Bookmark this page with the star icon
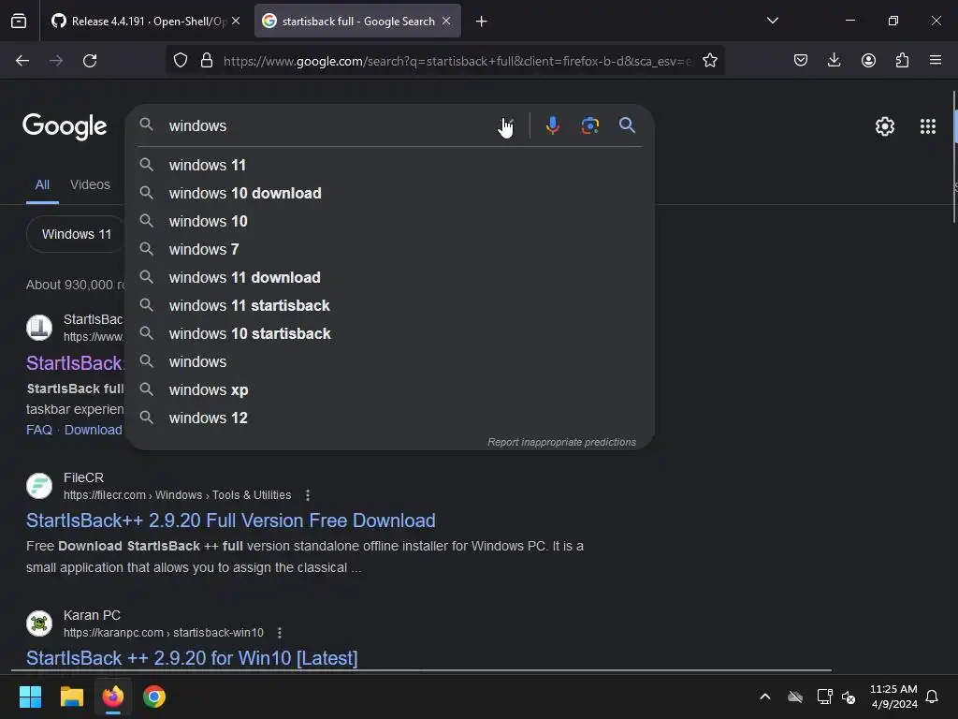 point(710,61)
